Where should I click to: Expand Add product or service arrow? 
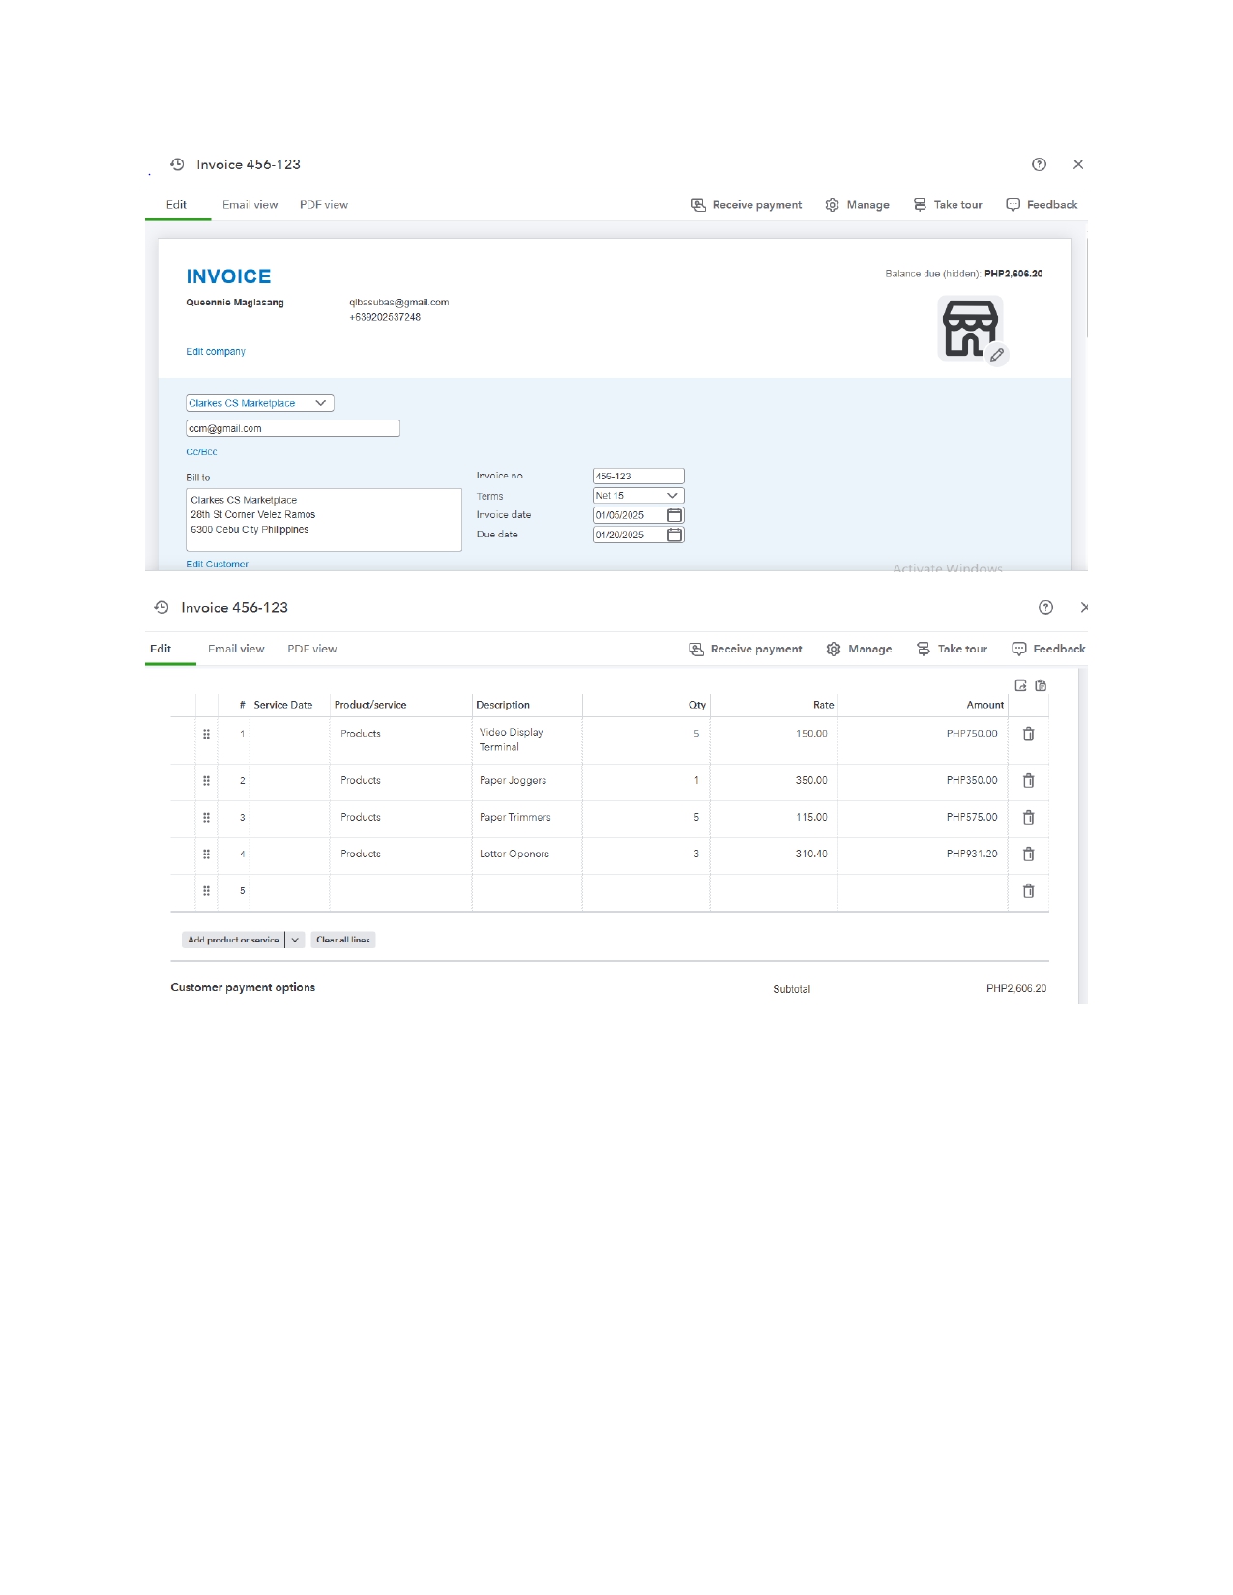pos(295,940)
